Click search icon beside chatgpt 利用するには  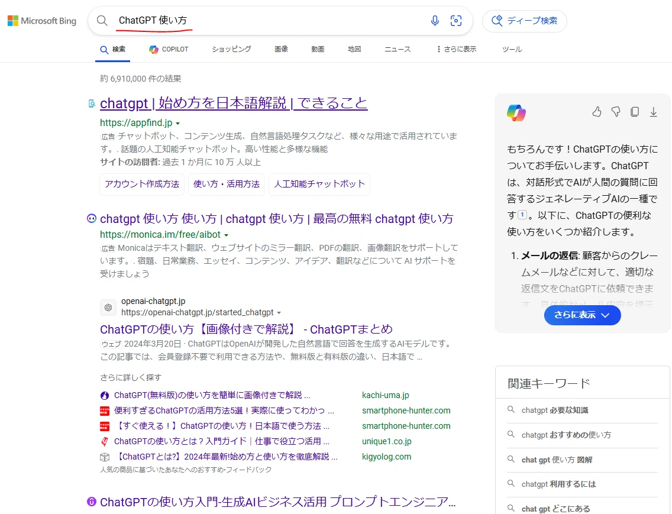(511, 484)
